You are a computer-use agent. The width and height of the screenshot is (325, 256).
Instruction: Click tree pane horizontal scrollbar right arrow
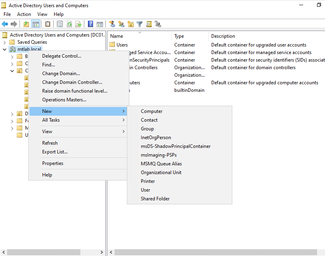click(x=101, y=252)
